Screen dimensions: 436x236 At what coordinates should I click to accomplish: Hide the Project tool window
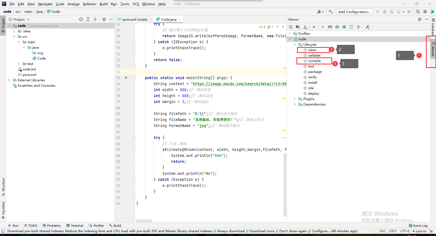(111, 19)
